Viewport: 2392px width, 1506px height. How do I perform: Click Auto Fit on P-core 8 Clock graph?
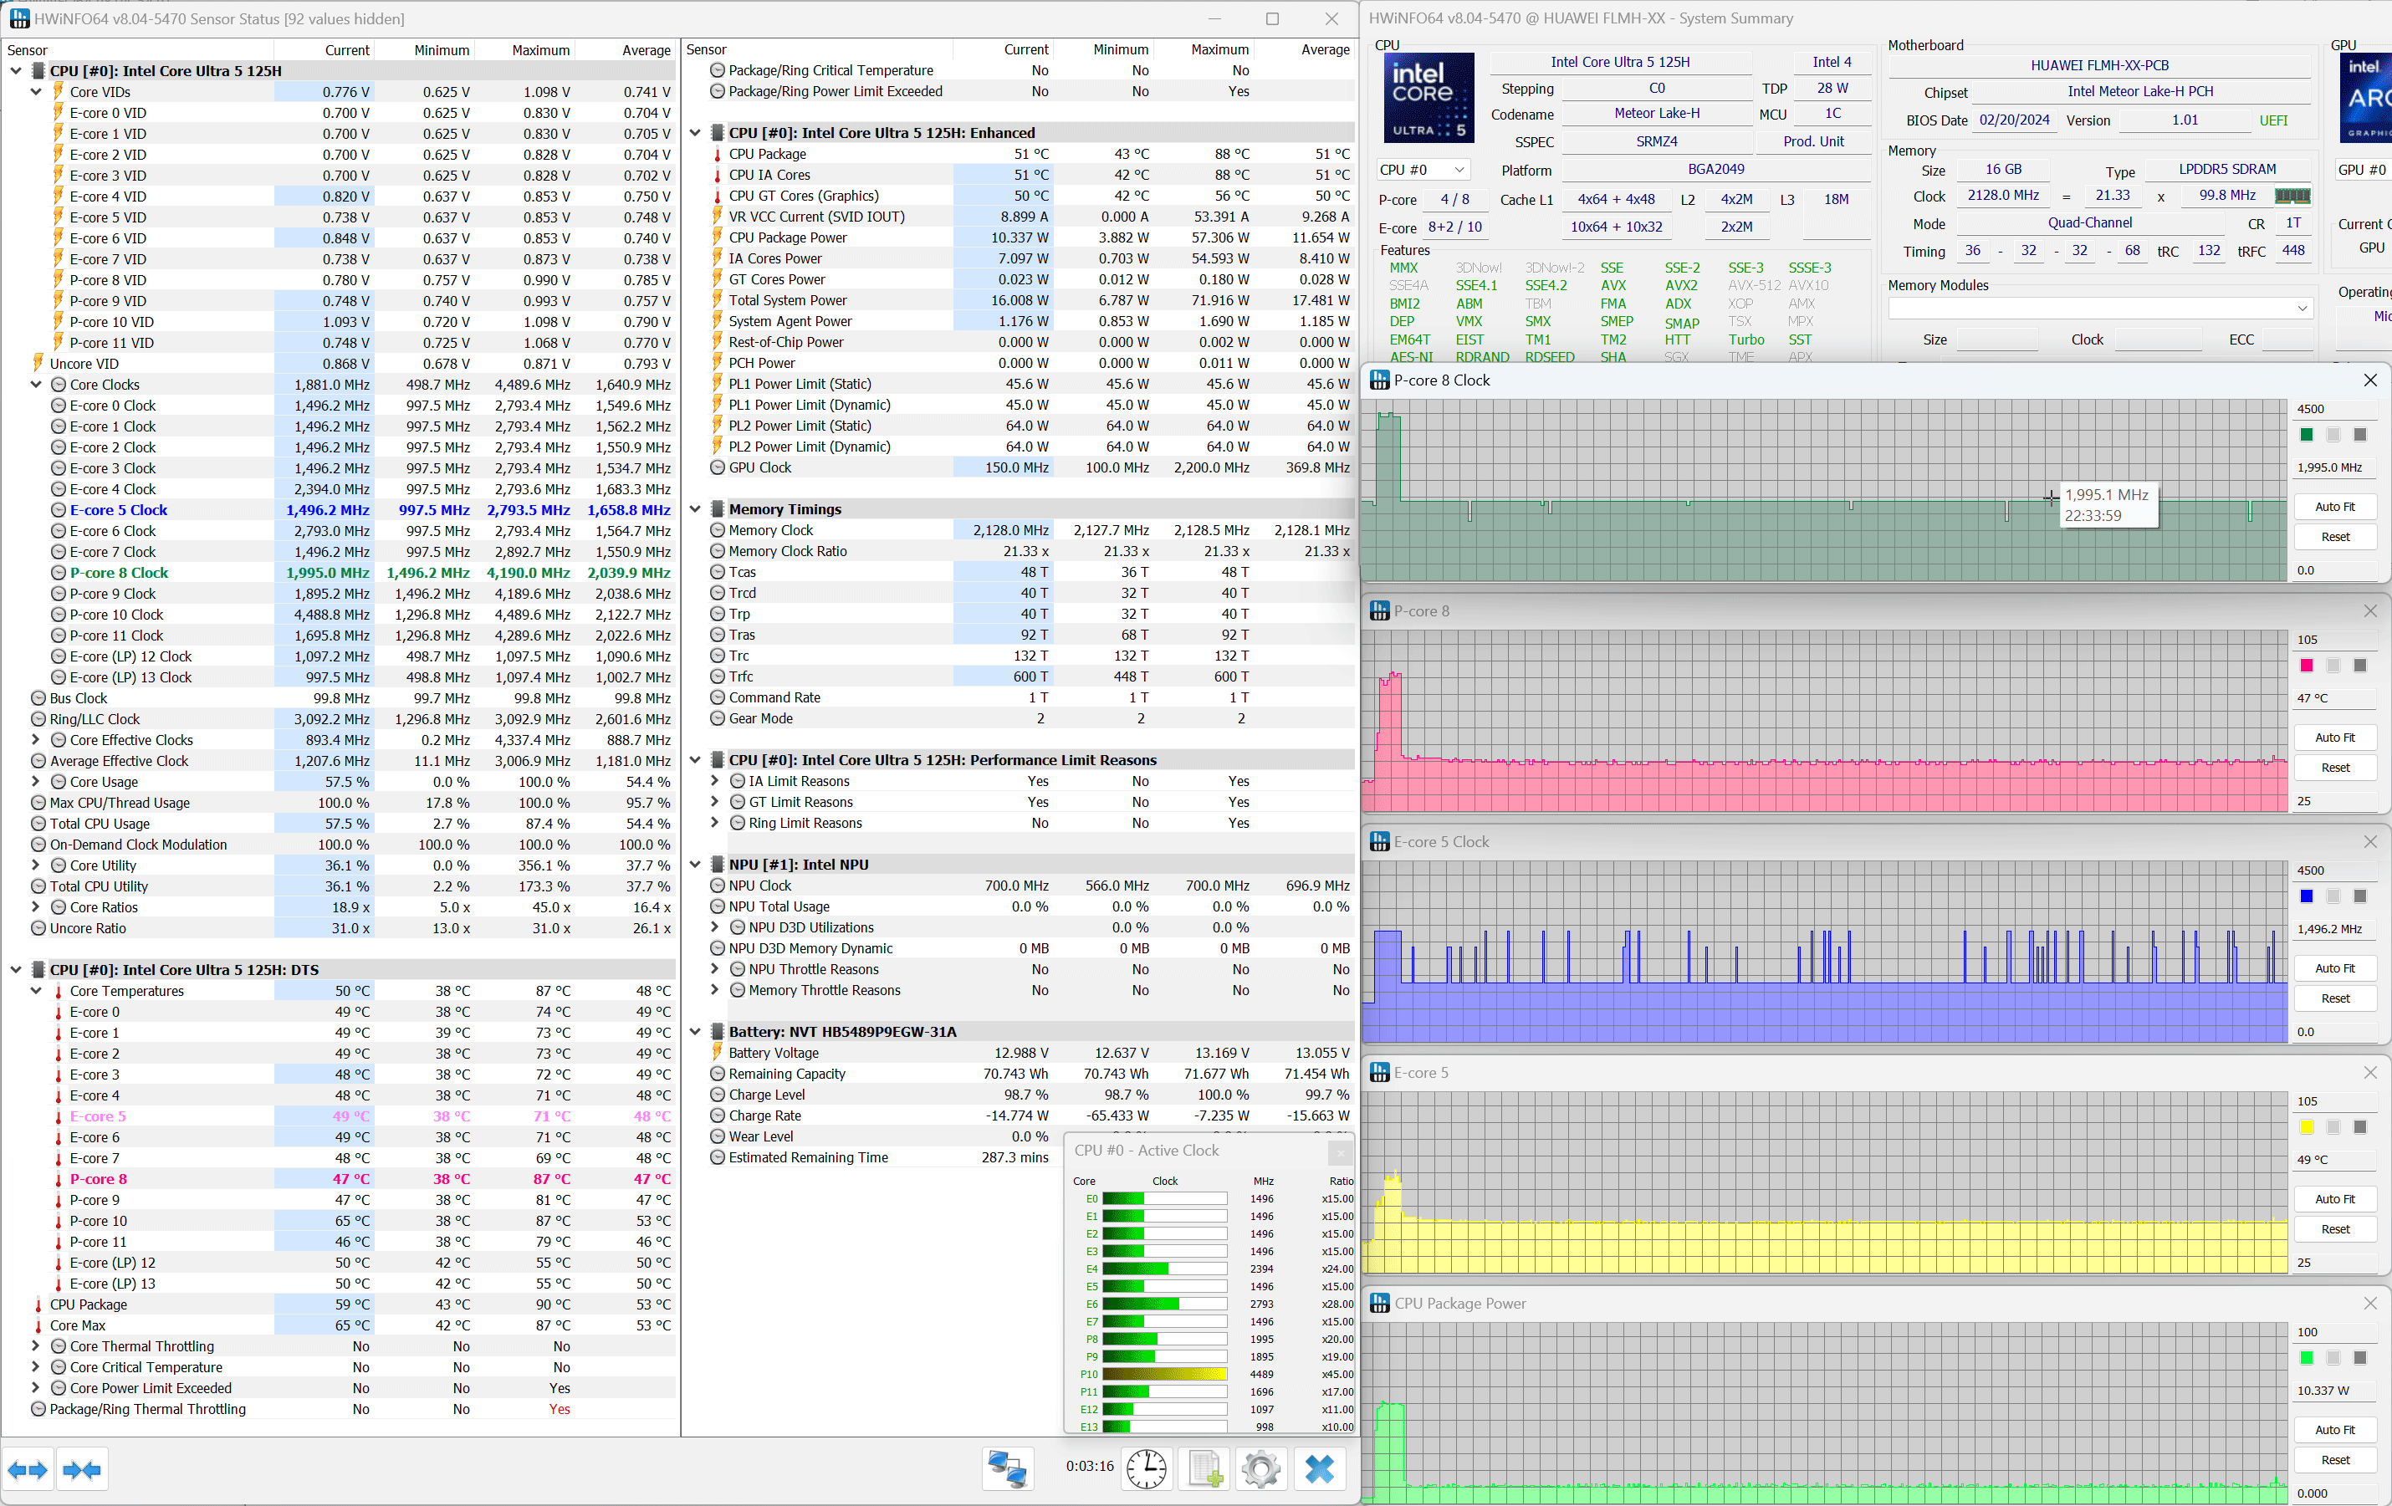[2334, 507]
